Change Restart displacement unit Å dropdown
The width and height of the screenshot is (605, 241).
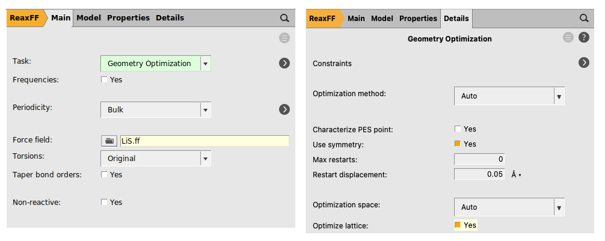coord(516,175)
